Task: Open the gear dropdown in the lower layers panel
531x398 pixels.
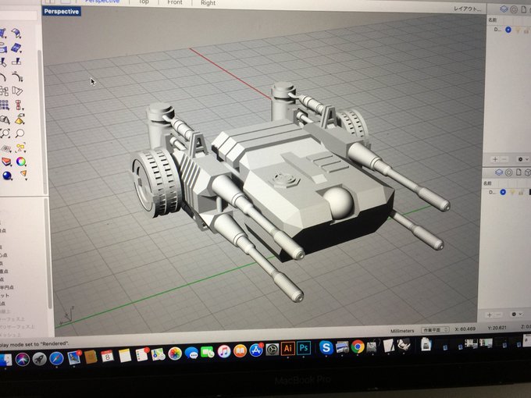Action: tap(516, 314)
